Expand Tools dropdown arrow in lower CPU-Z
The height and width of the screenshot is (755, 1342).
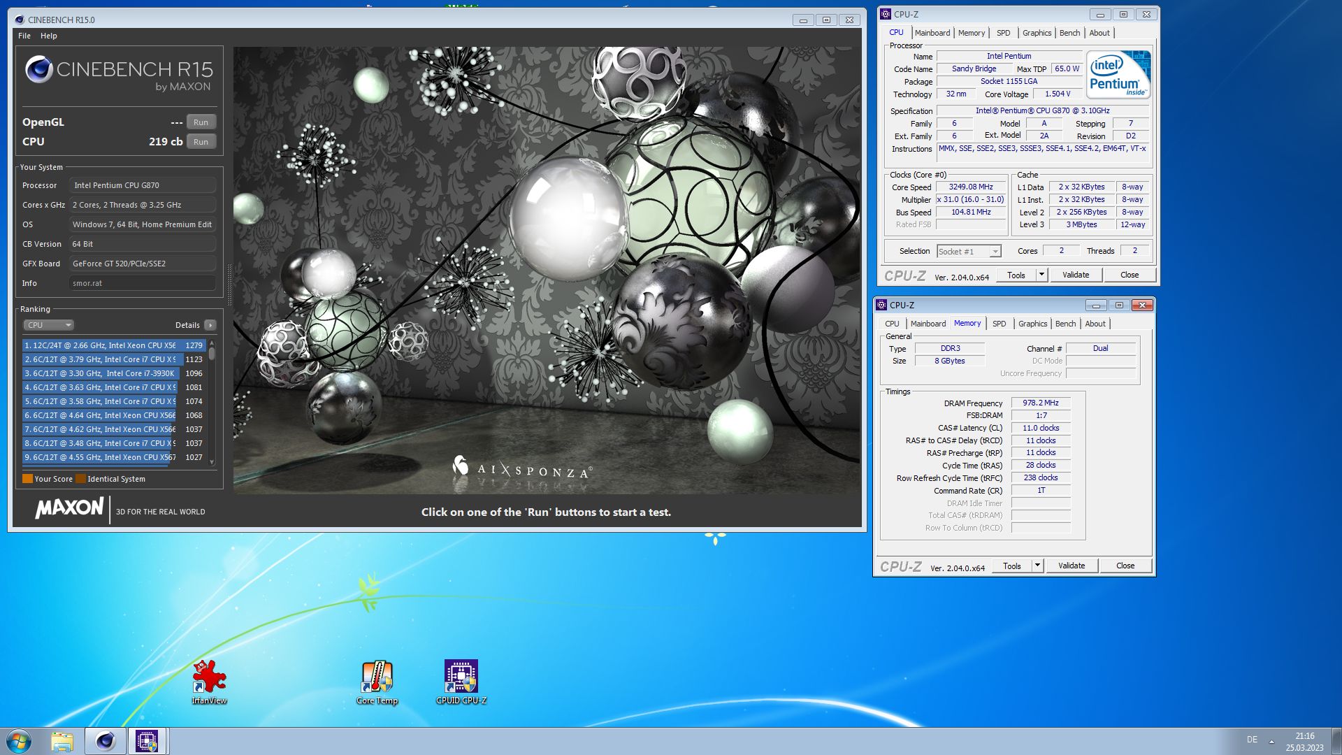pos(1037,566)
